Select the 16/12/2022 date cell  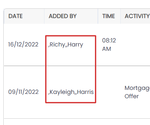coord(23,44)
